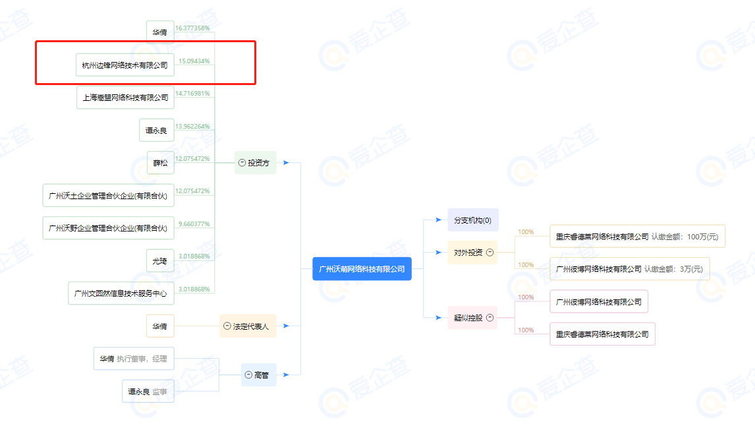Open 广州文囡然信息技术服务中心 node

point(121,293)
